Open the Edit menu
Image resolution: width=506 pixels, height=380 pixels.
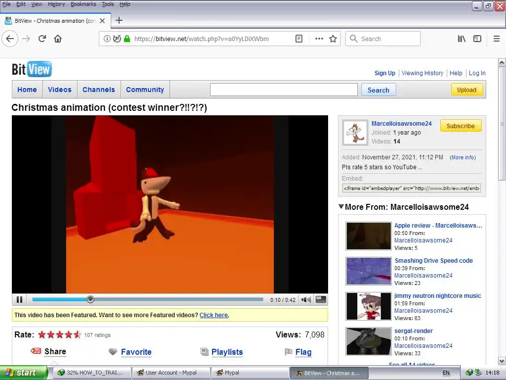(21, 4)
